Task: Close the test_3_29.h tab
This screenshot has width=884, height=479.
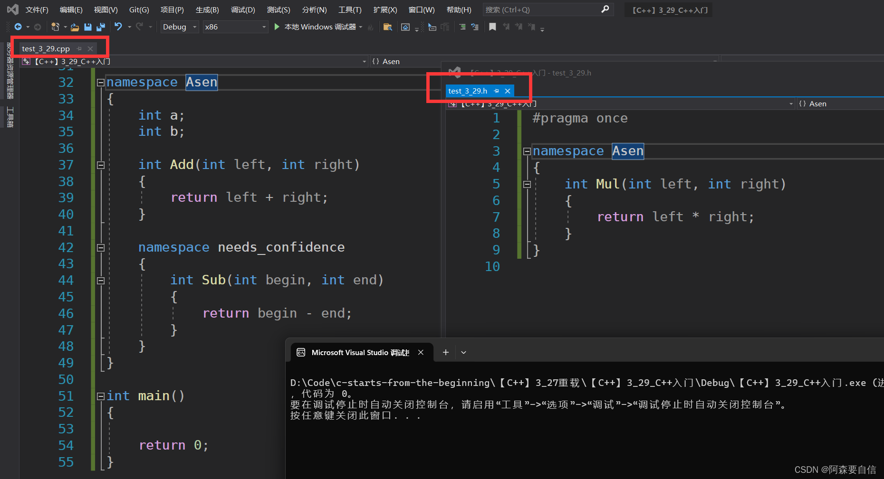Action: [508, 91]
